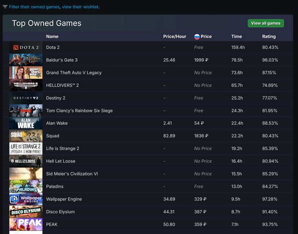Open the Disco Elysium thumbnail

coord(26,212)
